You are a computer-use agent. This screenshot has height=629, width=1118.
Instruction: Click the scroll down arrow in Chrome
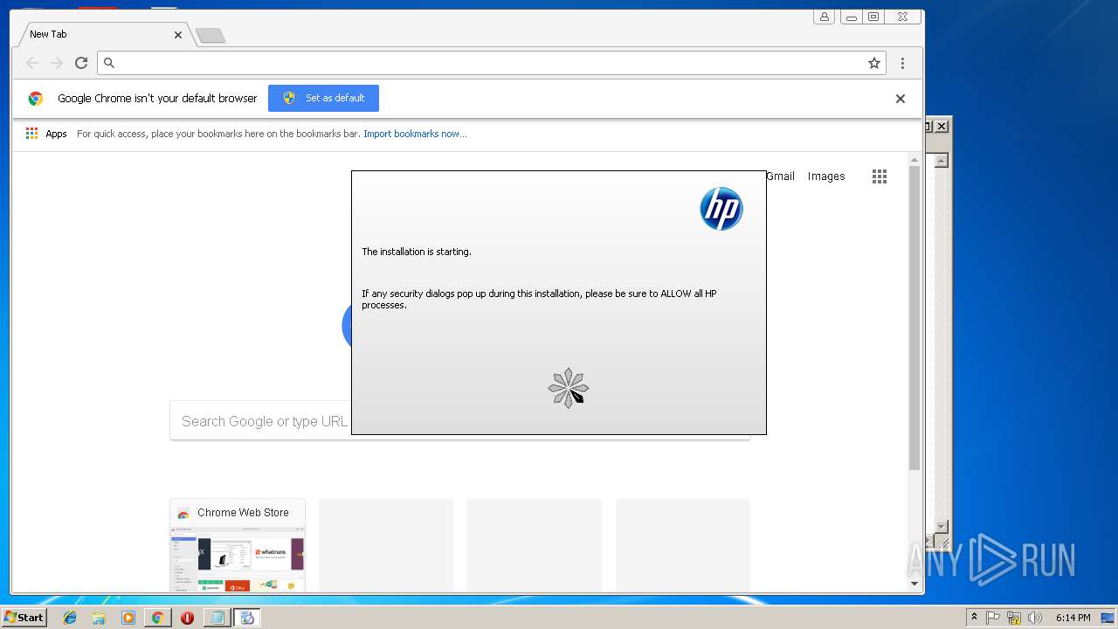[x=914, y=584]
